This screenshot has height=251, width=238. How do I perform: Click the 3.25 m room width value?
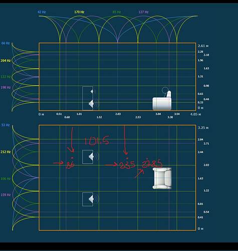[203, 128]
